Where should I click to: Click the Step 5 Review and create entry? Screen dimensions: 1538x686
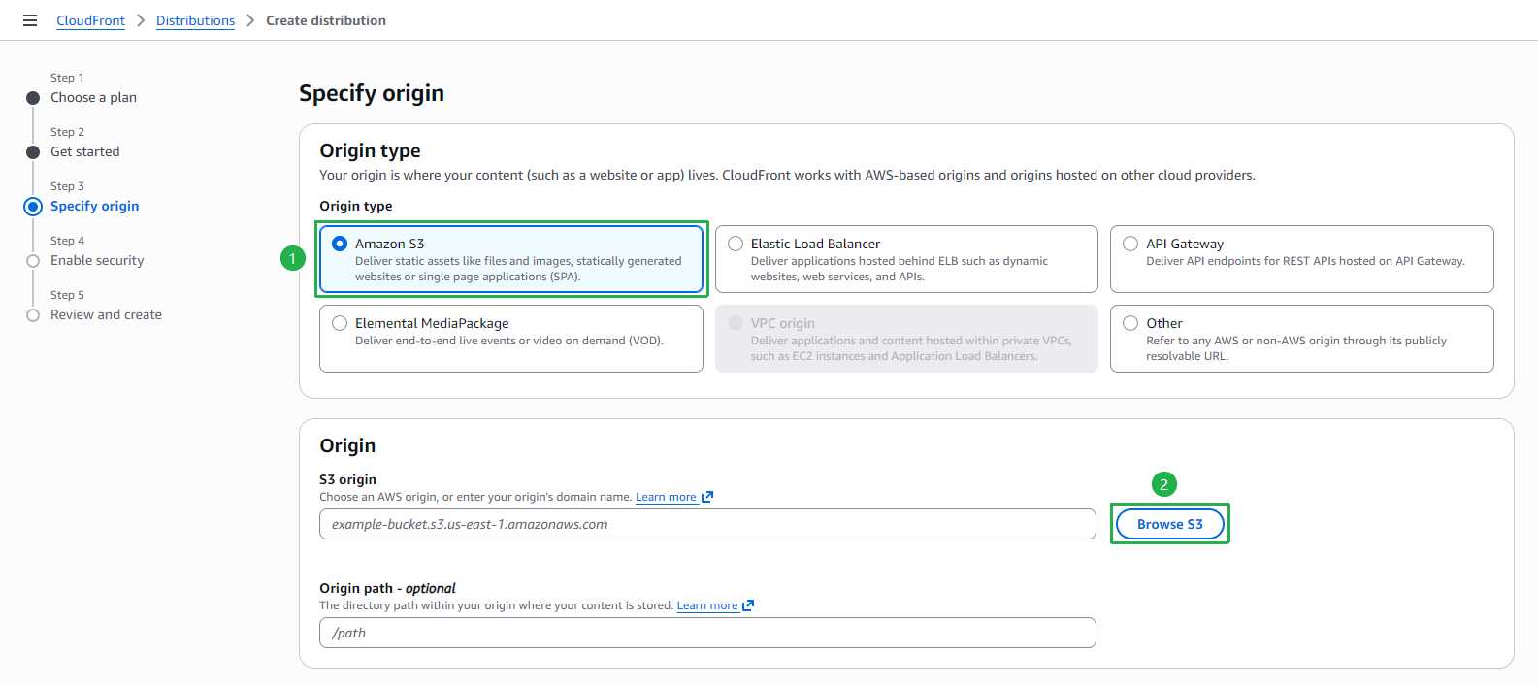click(106, 314)
